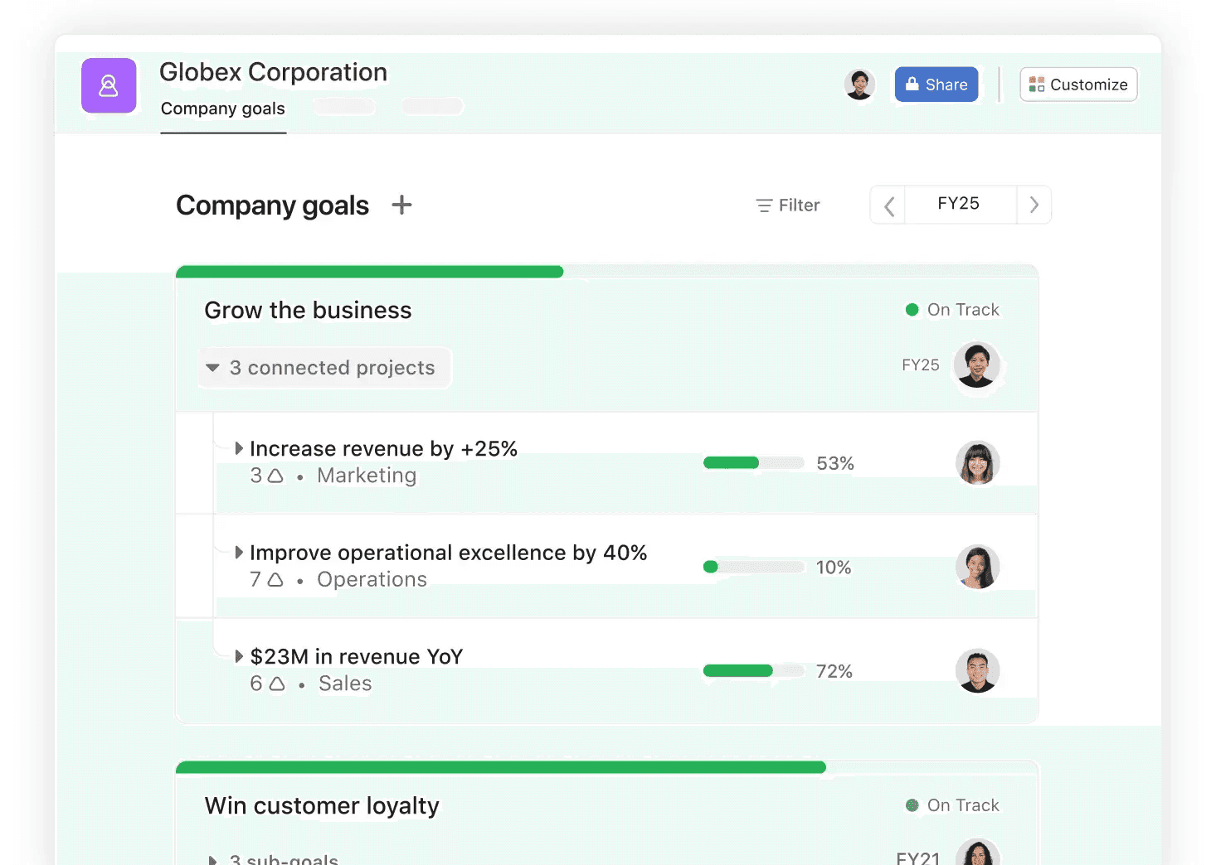Click On Track status of Grow the business

click(952, 310)
